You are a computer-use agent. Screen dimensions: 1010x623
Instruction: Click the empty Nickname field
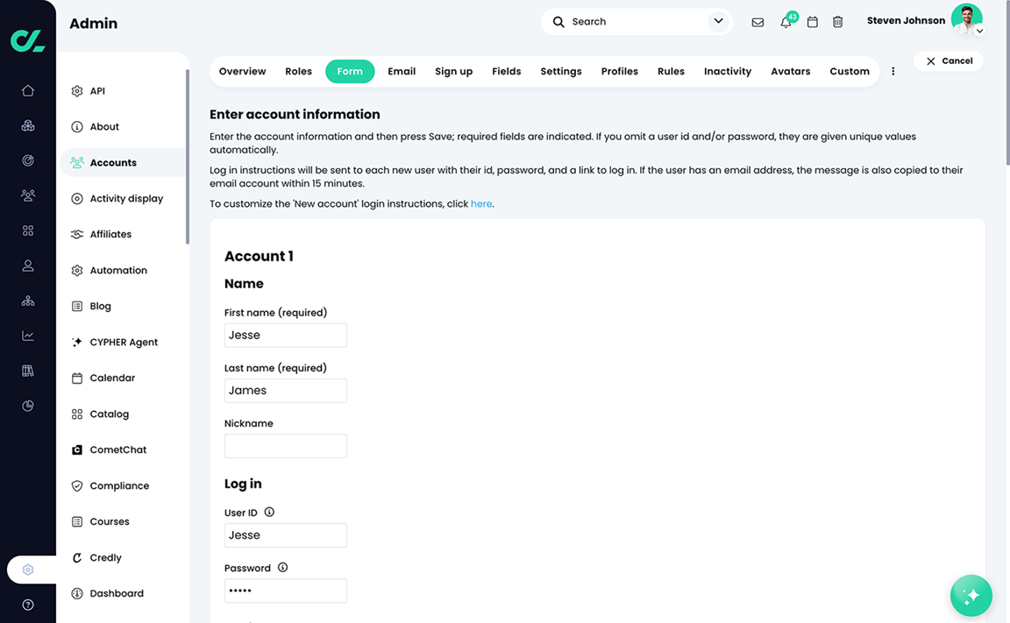click(285, 446)
